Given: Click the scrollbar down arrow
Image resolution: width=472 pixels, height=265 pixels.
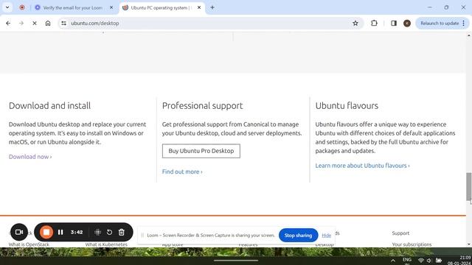Looking at the screenshot, I should pyautogui.click(x=469, y=244).
